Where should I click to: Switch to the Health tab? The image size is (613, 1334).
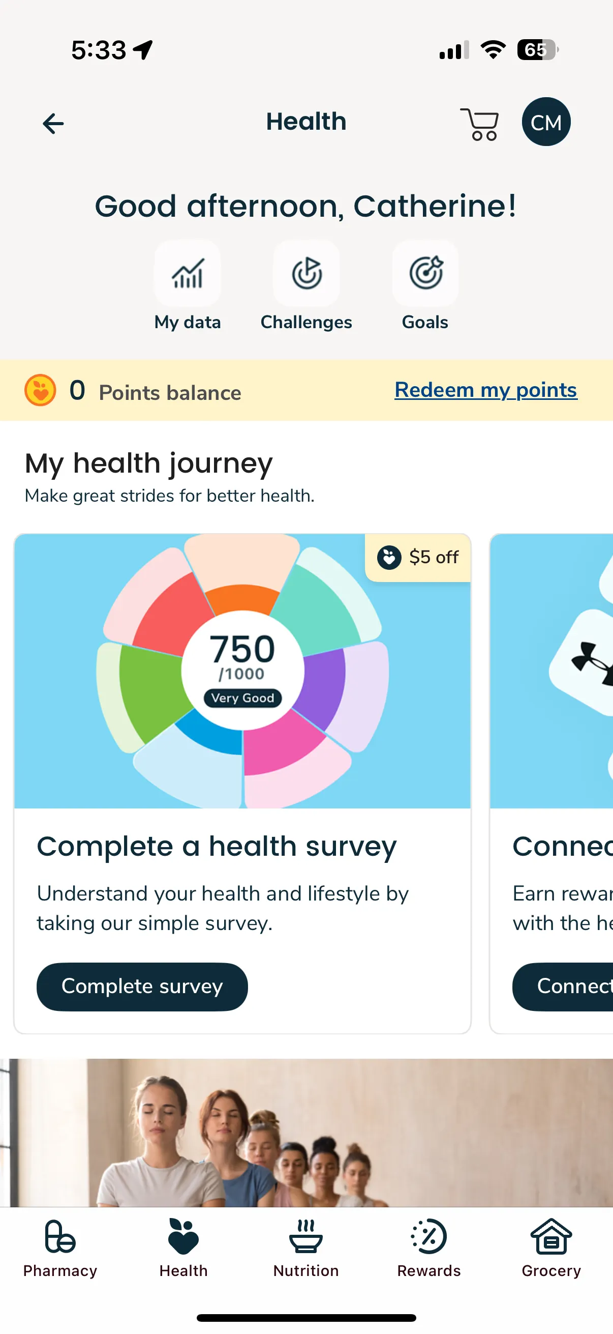(183, 1248)
